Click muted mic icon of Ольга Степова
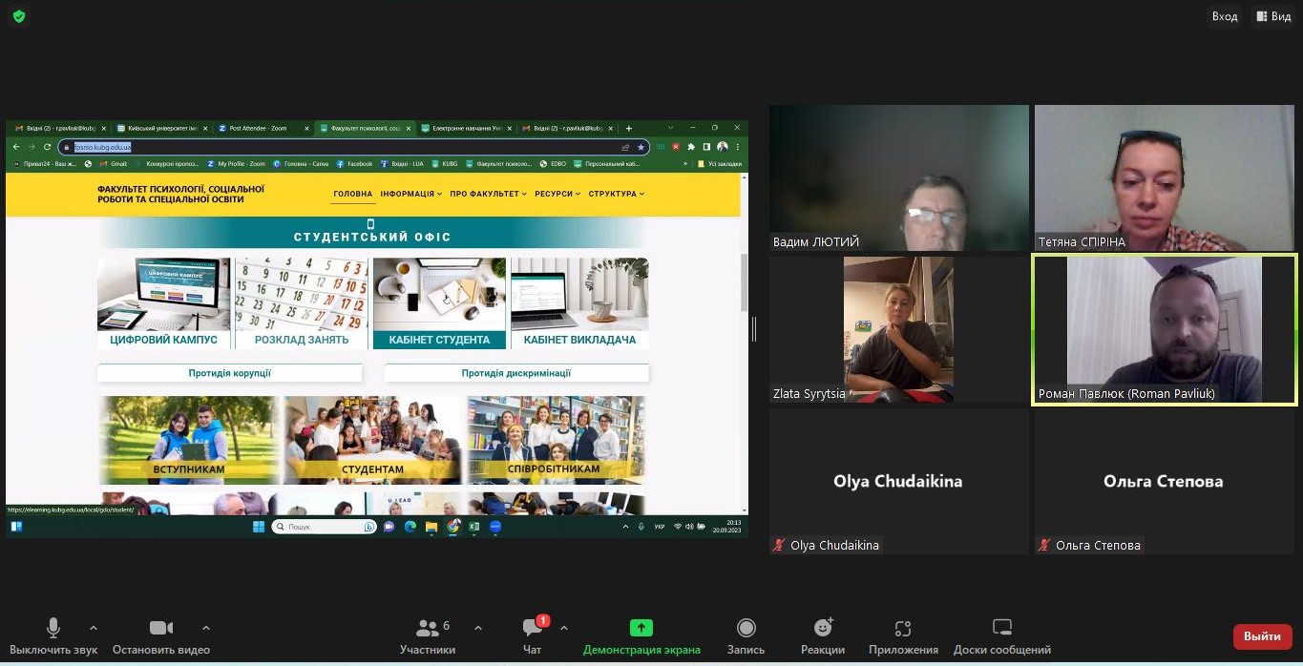Viewport: 1303px width, 666px height. coord(1045,546)
